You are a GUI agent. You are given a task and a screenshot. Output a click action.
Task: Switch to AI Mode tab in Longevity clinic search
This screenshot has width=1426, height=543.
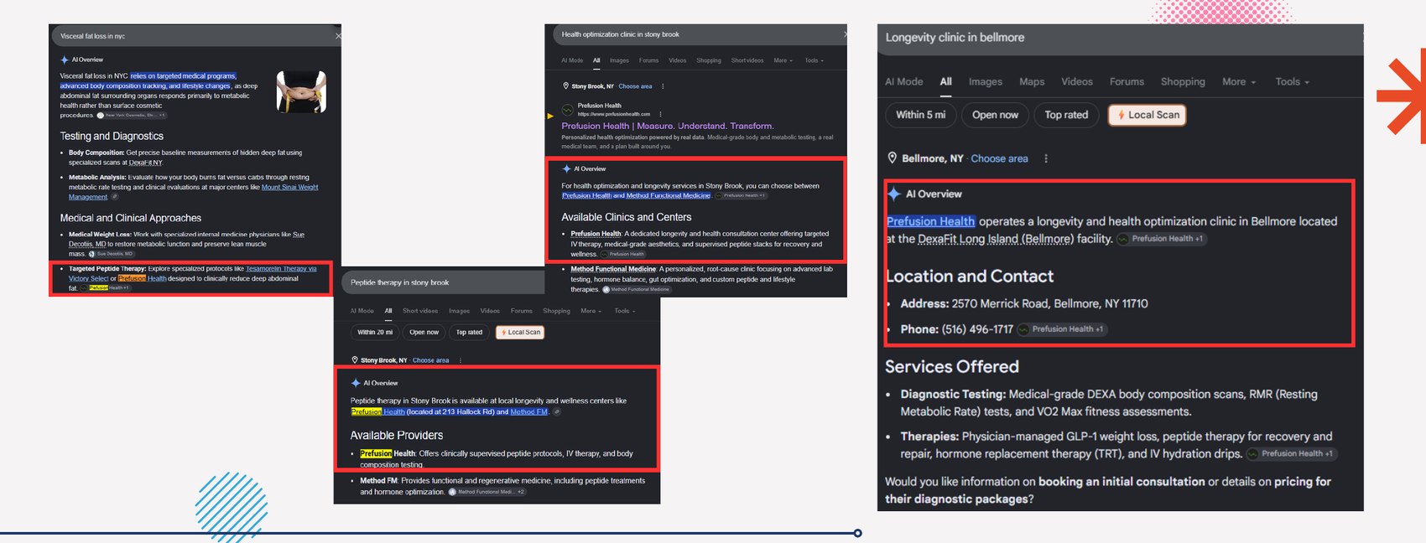[904, 82]
